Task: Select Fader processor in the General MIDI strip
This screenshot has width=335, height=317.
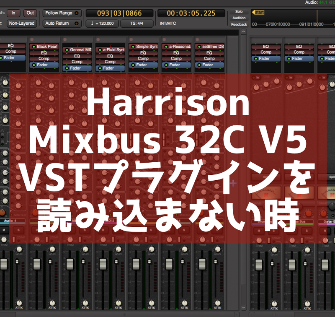Action: point(77,68)
